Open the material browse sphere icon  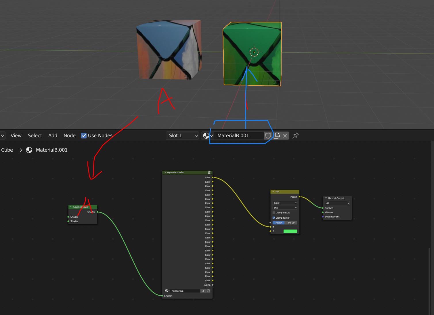208,135
